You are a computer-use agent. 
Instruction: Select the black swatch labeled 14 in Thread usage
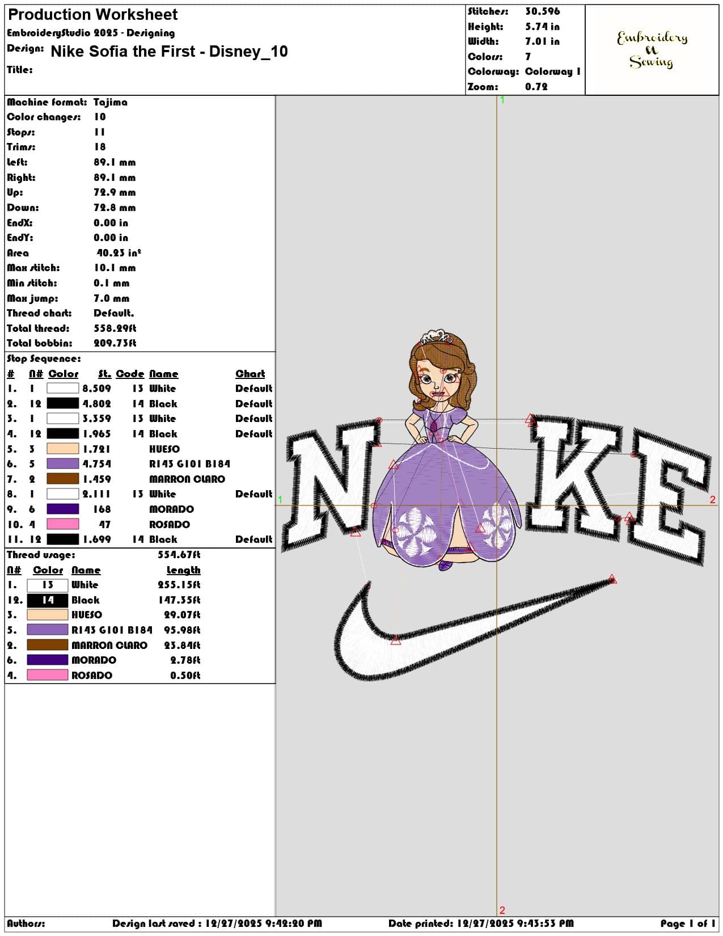[x=48, y=600]
